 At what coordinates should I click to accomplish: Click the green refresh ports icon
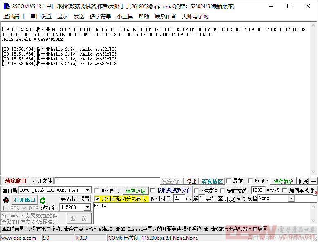coord(43,200)
